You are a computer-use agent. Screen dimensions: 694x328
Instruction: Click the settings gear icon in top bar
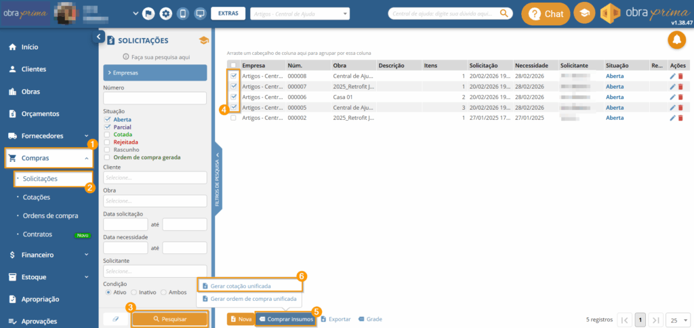(x=165, y=14)
